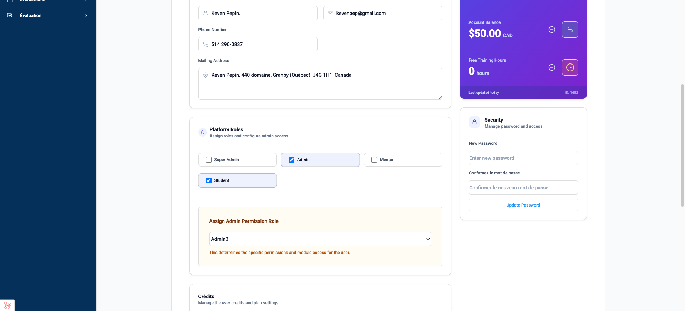Click the plus icon beside Account Balance
Viewport: 685px width, 311px height.
point(552,30)
